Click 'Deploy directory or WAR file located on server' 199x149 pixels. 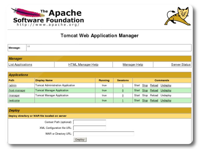(x=38, y=116)
